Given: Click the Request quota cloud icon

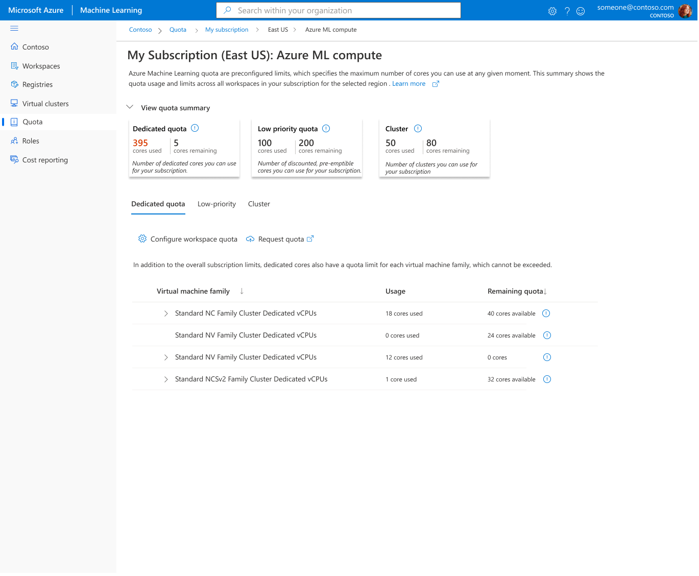Looking at the screenshot, I should 250,239.
